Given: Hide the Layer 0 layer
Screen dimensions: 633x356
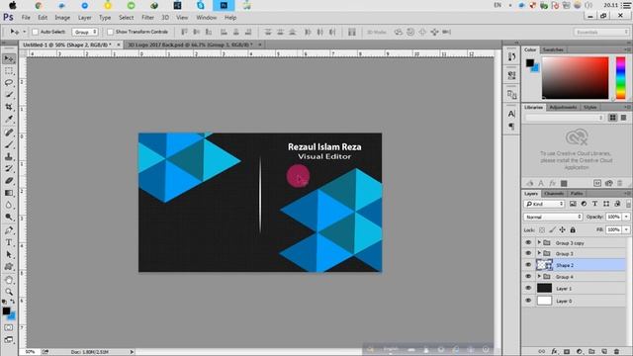Looking at the screenshot, I should [x=528, y=301].
